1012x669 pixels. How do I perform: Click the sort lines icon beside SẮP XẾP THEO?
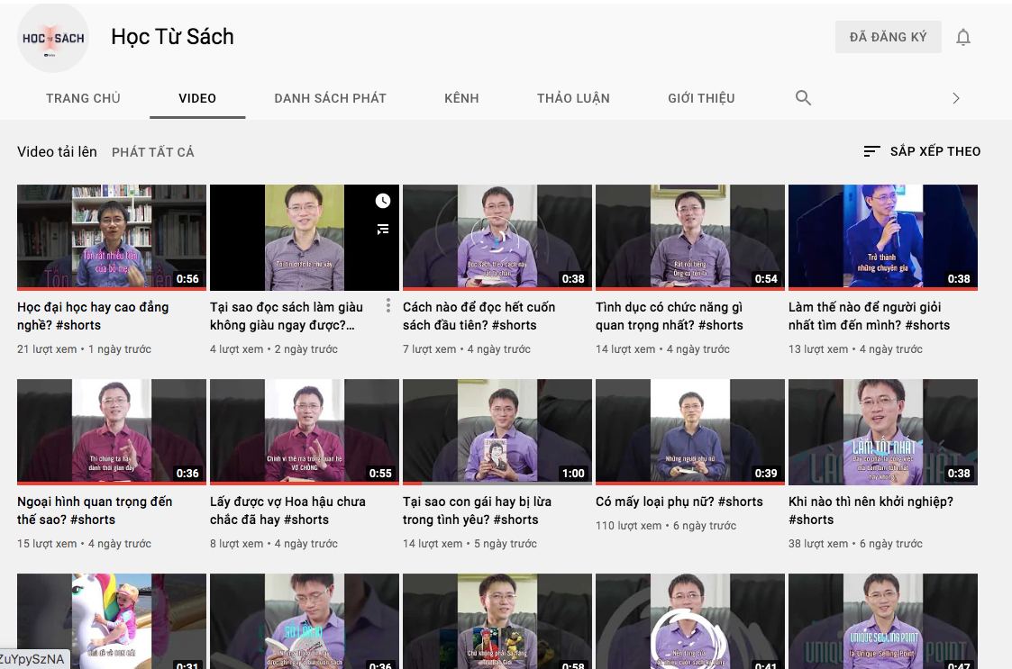pos(870,151)
